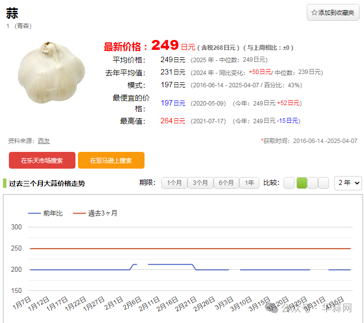The image size is (364, 323).
Task: Search on Amazon with orange button
Action: (x=111, y=160)
